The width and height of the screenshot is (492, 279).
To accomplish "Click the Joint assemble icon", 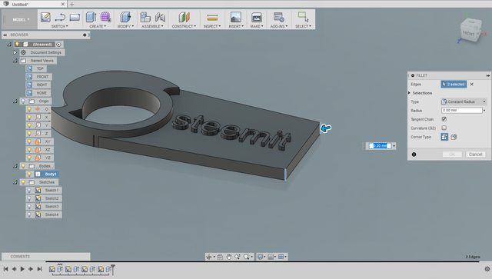I will pyautogui.click(x=160, y=17).
